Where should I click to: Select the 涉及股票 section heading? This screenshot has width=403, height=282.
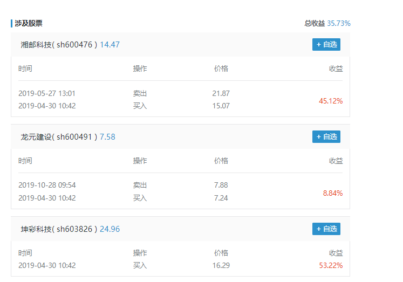pos(29,23)
